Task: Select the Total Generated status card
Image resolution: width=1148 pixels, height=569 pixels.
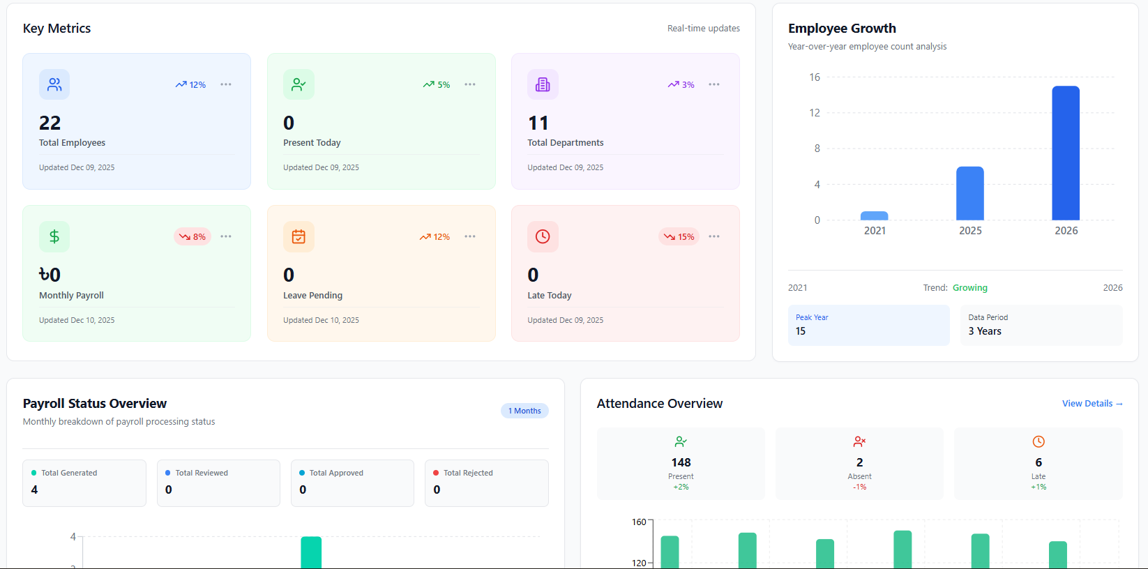Action: pos(84,483)
